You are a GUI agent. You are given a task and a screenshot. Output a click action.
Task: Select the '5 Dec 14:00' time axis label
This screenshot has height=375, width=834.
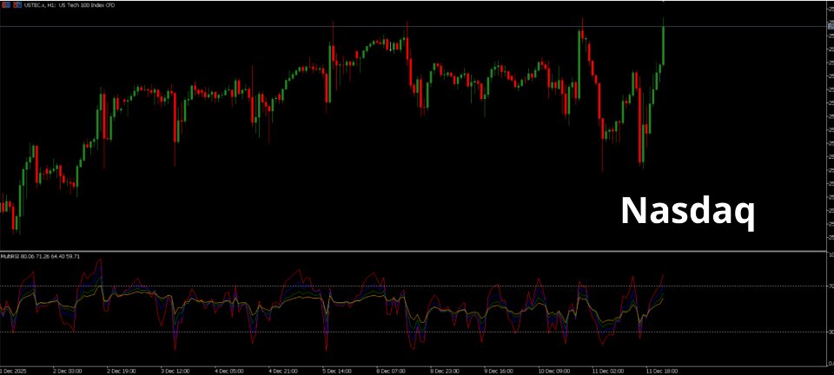[337, 370]
